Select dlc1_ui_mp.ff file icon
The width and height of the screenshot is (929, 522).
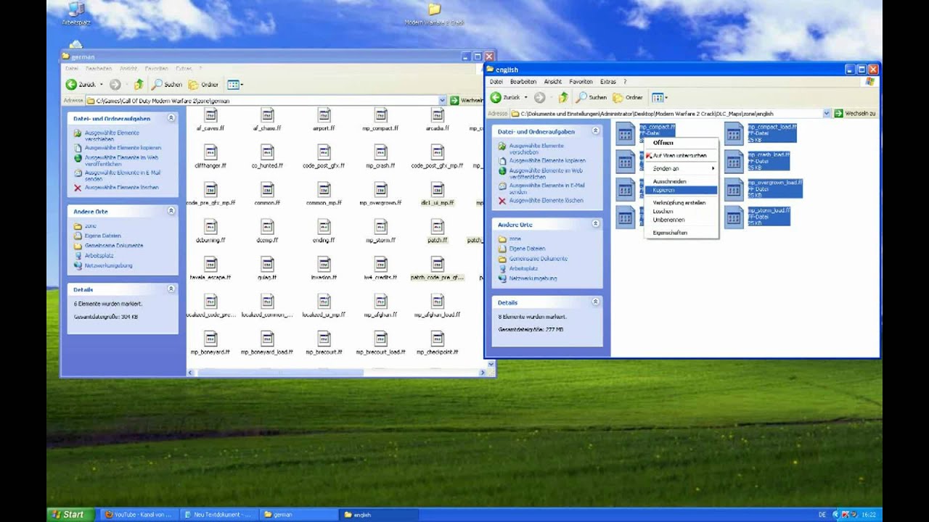coord(438,190)
